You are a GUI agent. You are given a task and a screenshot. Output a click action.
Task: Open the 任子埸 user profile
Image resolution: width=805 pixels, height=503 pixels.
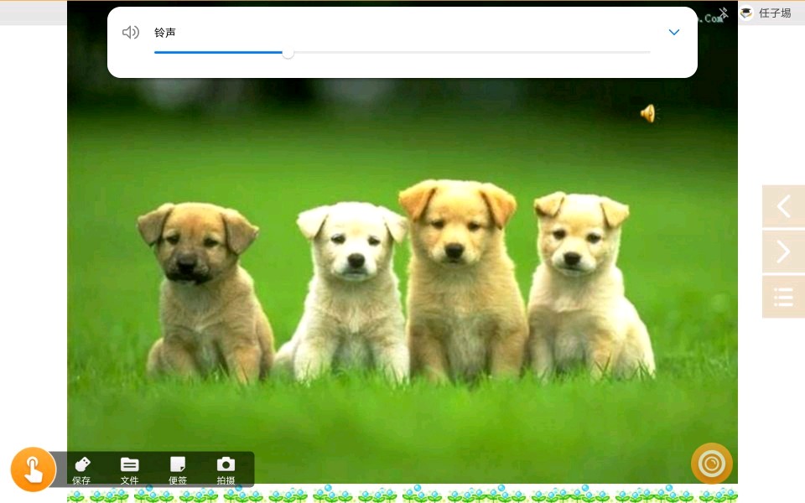(774, 13)
